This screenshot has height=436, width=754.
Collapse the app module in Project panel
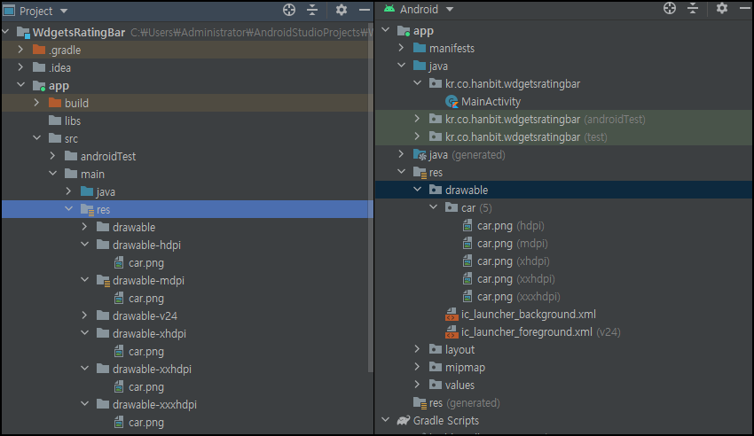20,85
